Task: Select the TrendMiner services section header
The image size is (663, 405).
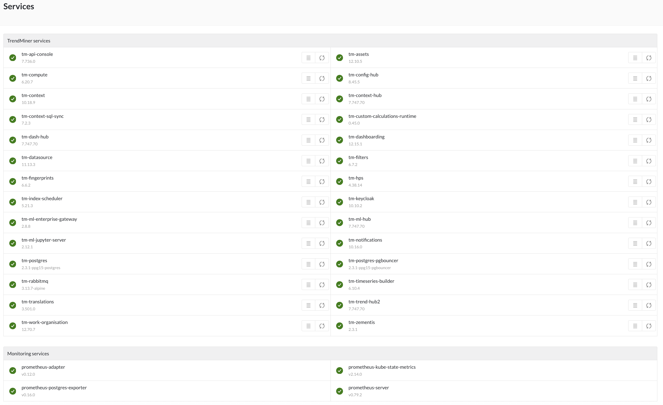Action: coord(29,41)
